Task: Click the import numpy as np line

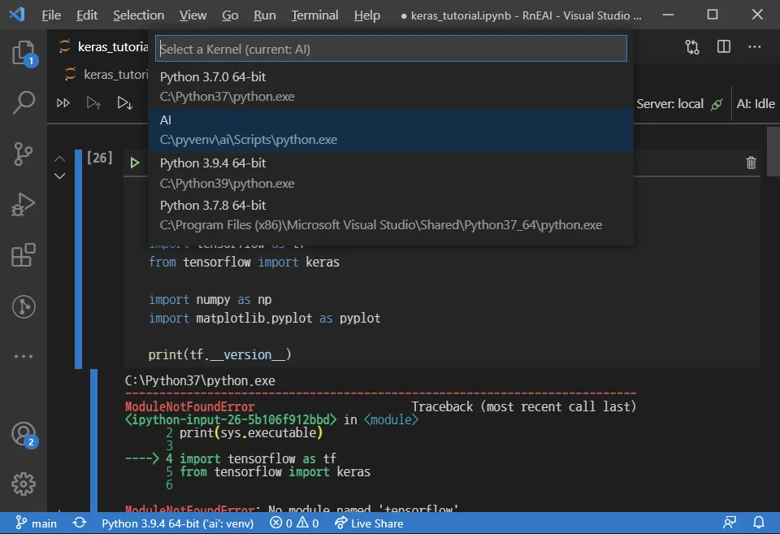Action: 210,300
